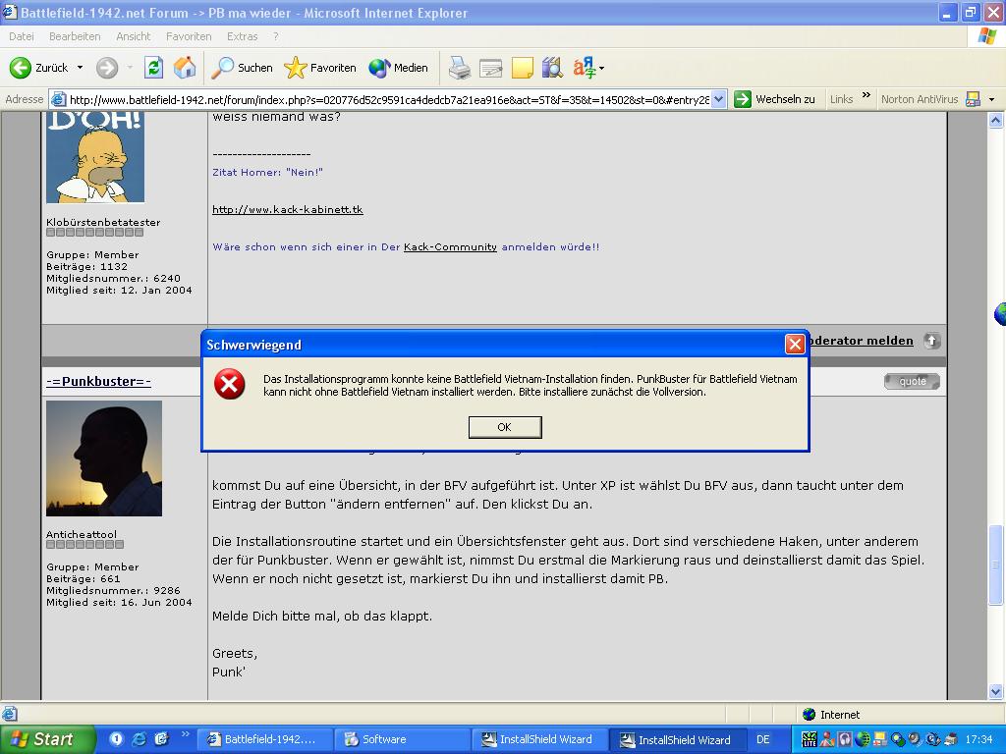
Task: Click the Wechseln zu go button
Action: [x=775, y=99]
